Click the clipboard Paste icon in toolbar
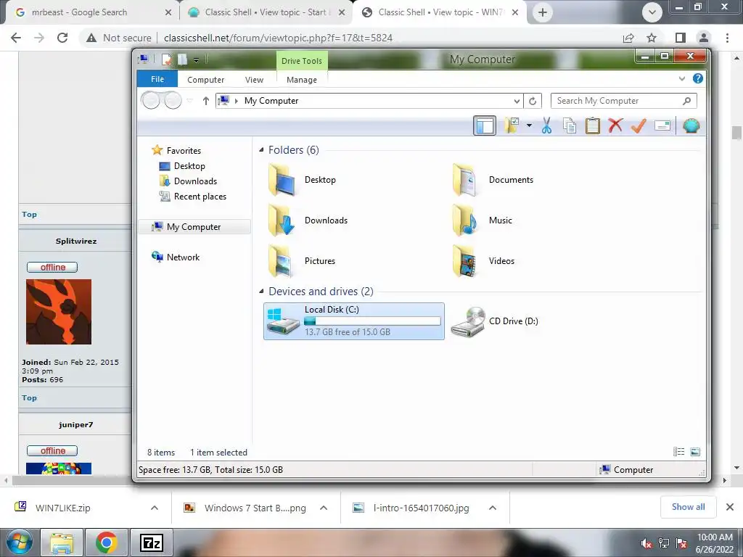 pos(592,126)
